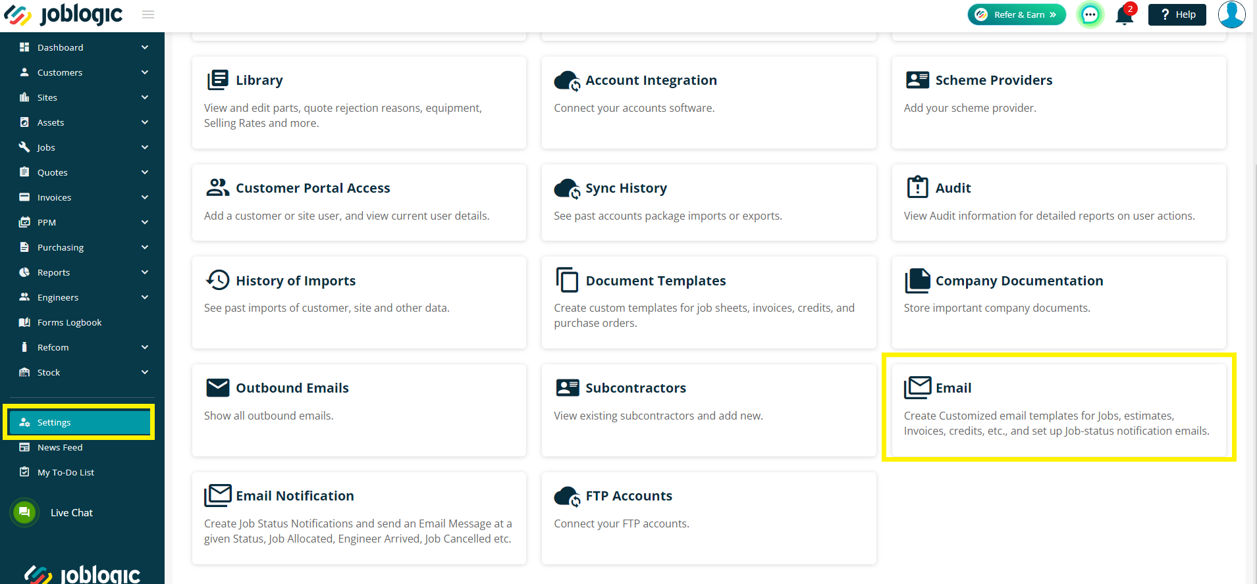
Task: Click the Refer & Earn button
Action: [1017, 14]
